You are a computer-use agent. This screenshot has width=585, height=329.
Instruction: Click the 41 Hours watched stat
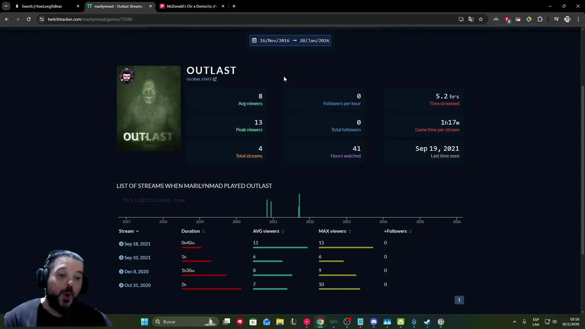click(x=346, y=152)
